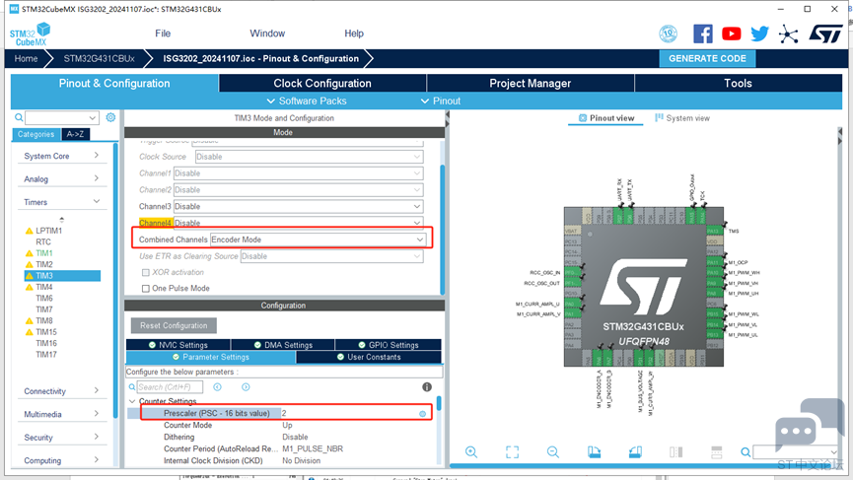Open the category search dropdown arrow

coord(92,117)
